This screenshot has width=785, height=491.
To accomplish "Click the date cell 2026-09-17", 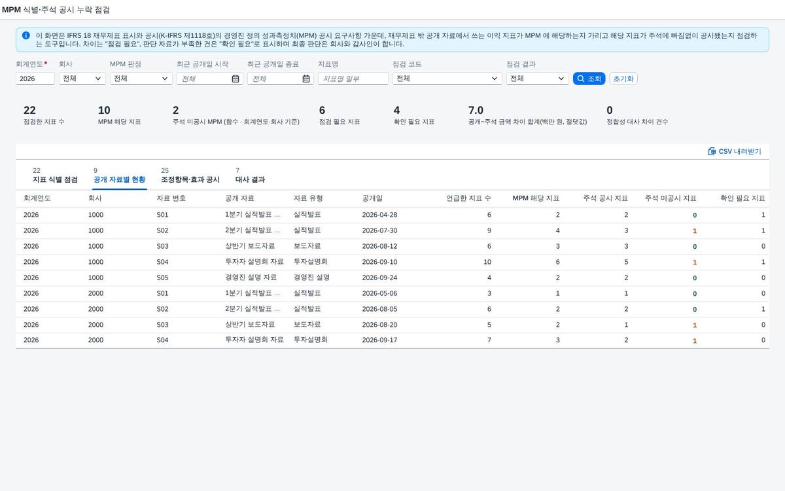I will [x=379, y=340].
